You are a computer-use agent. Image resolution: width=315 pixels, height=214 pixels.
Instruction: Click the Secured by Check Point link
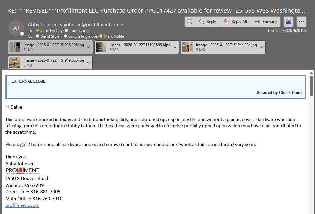[x=279, y=93]
